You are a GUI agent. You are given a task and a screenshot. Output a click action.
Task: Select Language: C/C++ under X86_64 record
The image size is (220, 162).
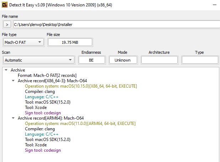(42, 97)
